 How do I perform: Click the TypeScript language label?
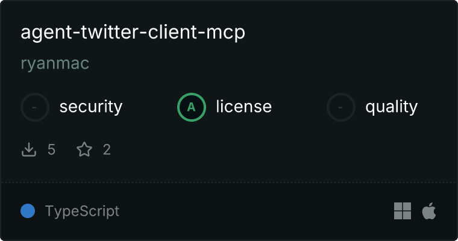click(82, 211)
